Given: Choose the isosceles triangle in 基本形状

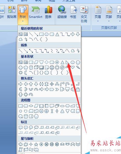Looking at the screenshot, I should [x=62, y=62].
